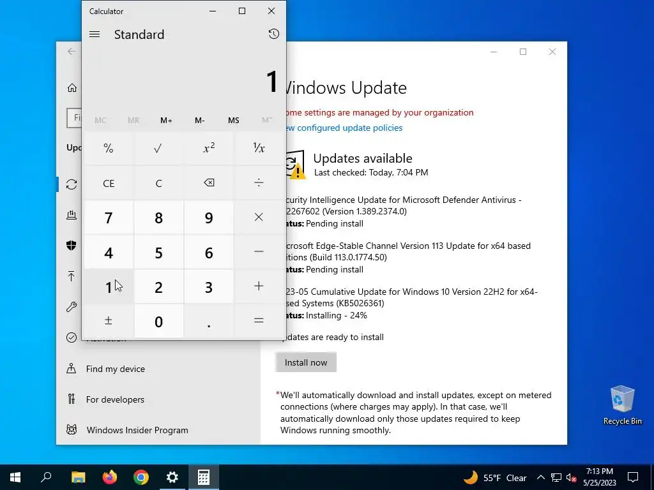Click the digit 1 key
Image resolution: width=654 pixels, height=490 pixels.
109,286
